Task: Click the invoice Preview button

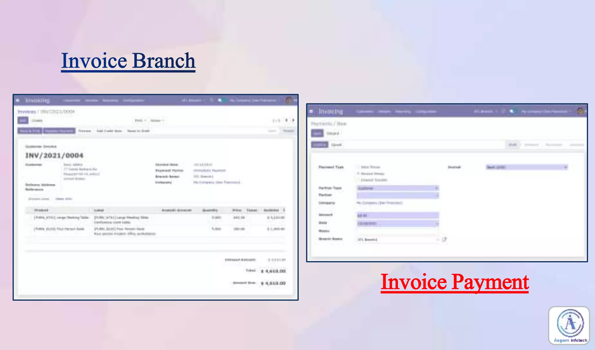Action: click(85, 131)
